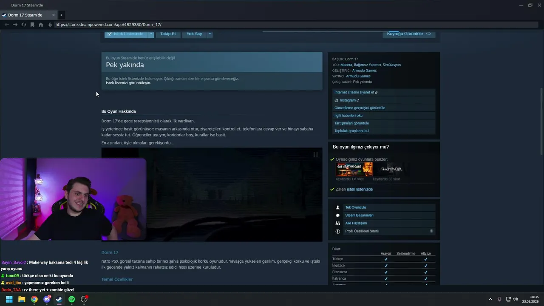Open the publisher link Armudu Games
This screenshot has width=544, height=306.
coord(358,76)
